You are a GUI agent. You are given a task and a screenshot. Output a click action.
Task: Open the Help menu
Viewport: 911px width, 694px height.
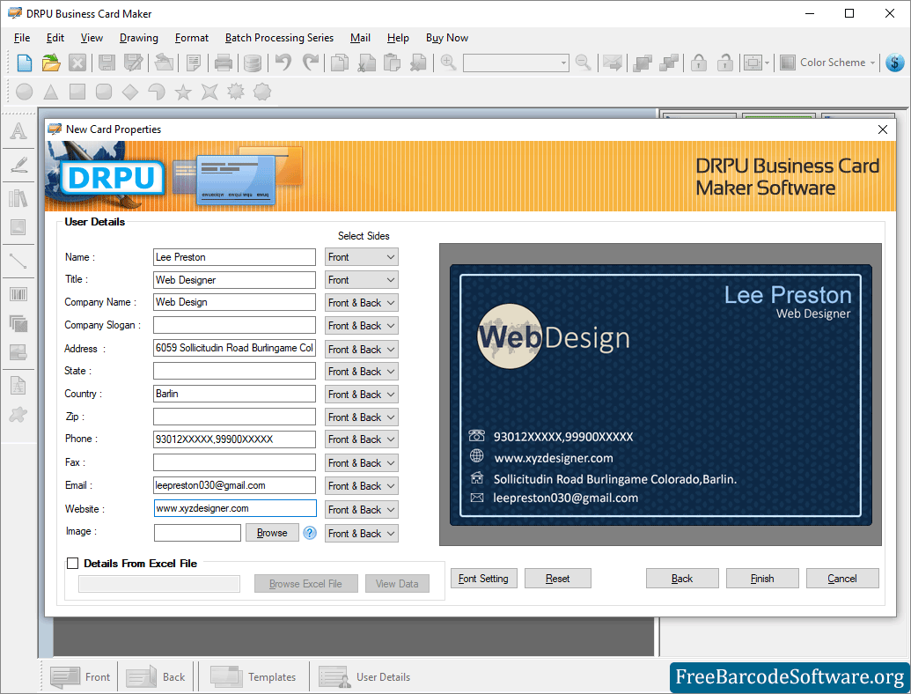(x=398, y=38)
